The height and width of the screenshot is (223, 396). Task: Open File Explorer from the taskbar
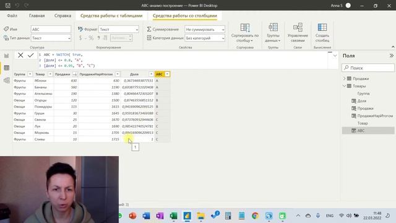[200, 216]
